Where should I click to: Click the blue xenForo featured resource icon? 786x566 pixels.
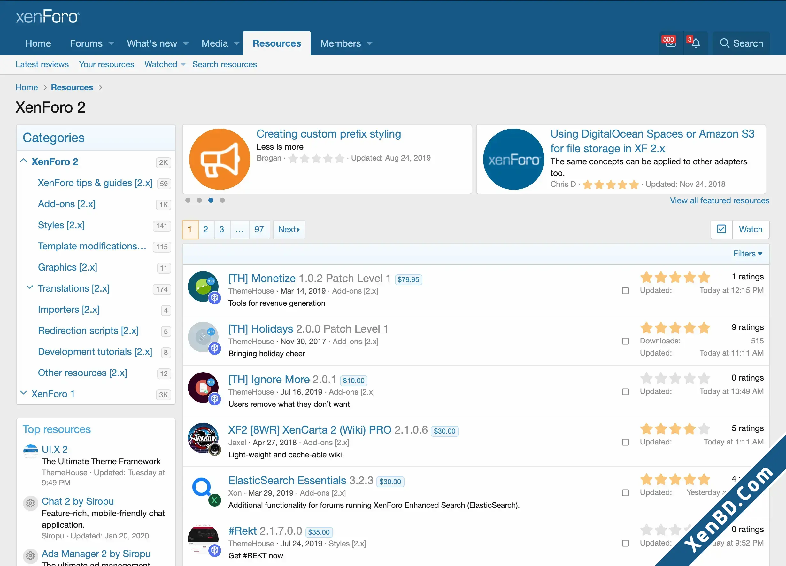pos(513,159)
